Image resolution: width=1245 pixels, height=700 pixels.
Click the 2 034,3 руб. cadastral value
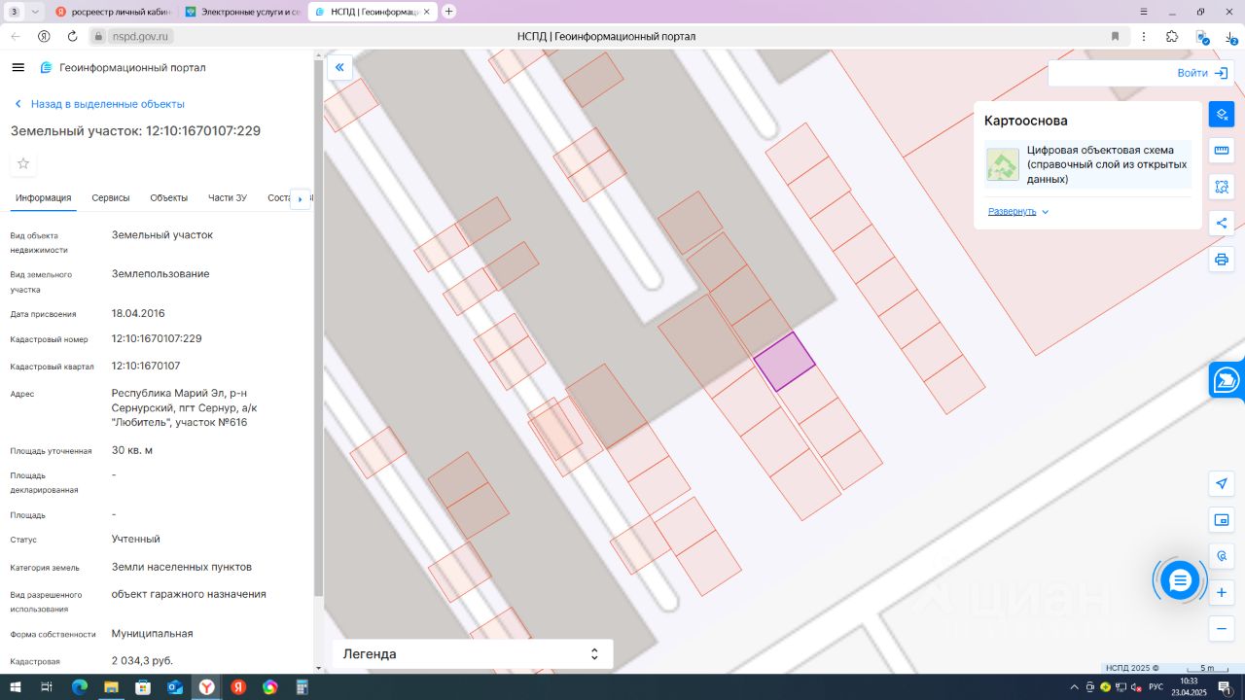142,660
